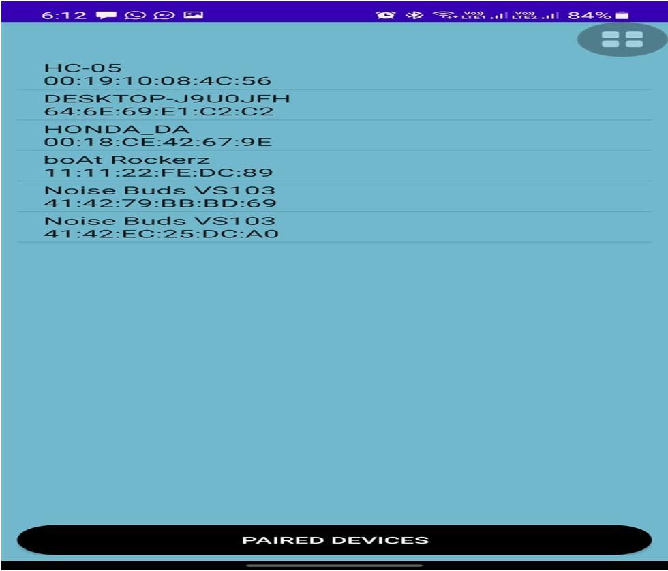Viewport: 668px width, 571px height.
Task: Select the address 64:6E:69:E1:C2:C2
Action: pos(159,111)
